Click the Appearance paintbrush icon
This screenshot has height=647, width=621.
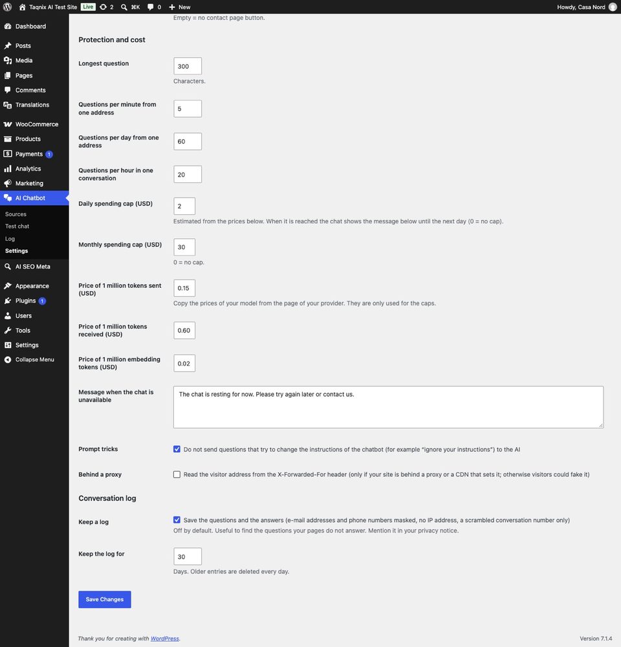pyautogui.click(x=7, y=286)
